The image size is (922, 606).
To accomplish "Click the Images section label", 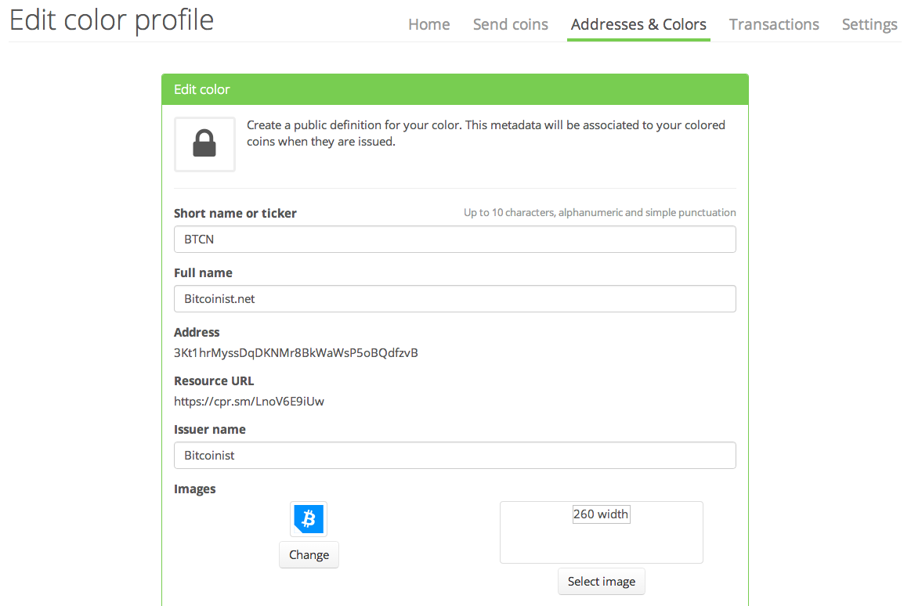I will click(194, 489).
